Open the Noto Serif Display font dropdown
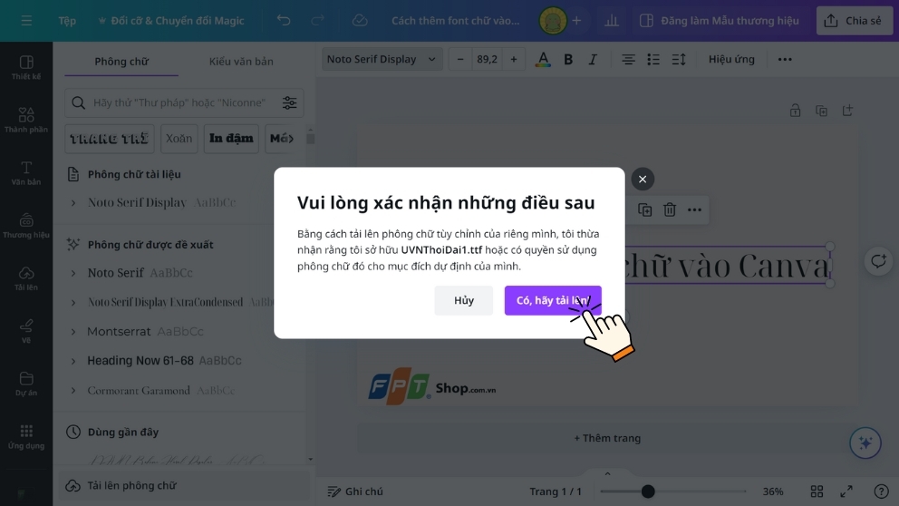 pos(382,59)
